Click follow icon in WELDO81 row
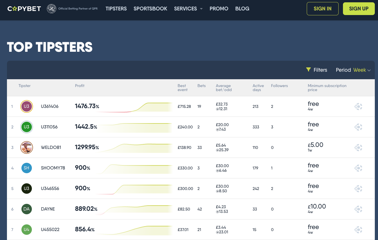The image size is (378, 240). pos(358,147)
